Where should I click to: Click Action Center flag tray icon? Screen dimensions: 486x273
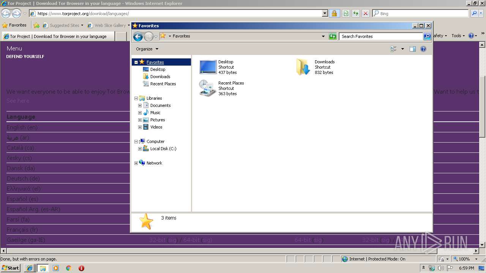pyautogui.click(x=450, y=268)
